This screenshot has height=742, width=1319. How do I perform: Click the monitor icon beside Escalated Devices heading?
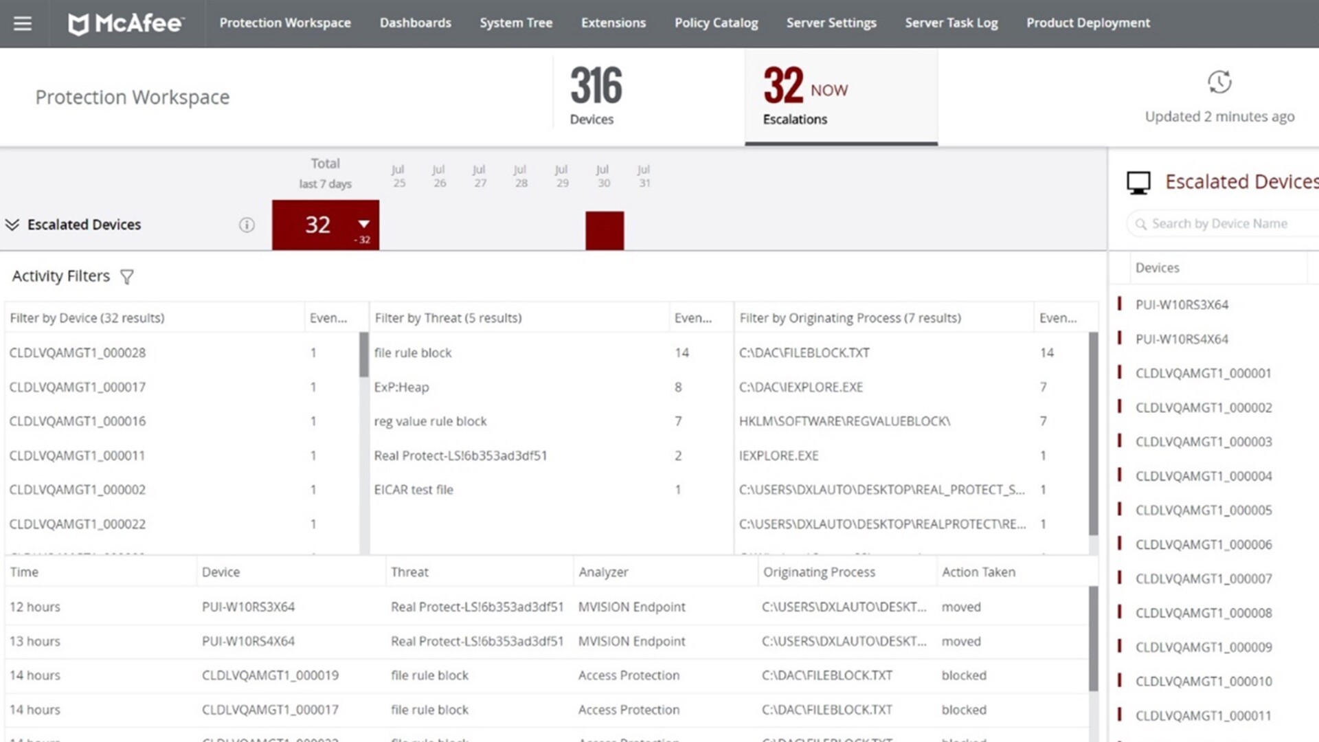pyautogui.click(x=1138, y=182)
